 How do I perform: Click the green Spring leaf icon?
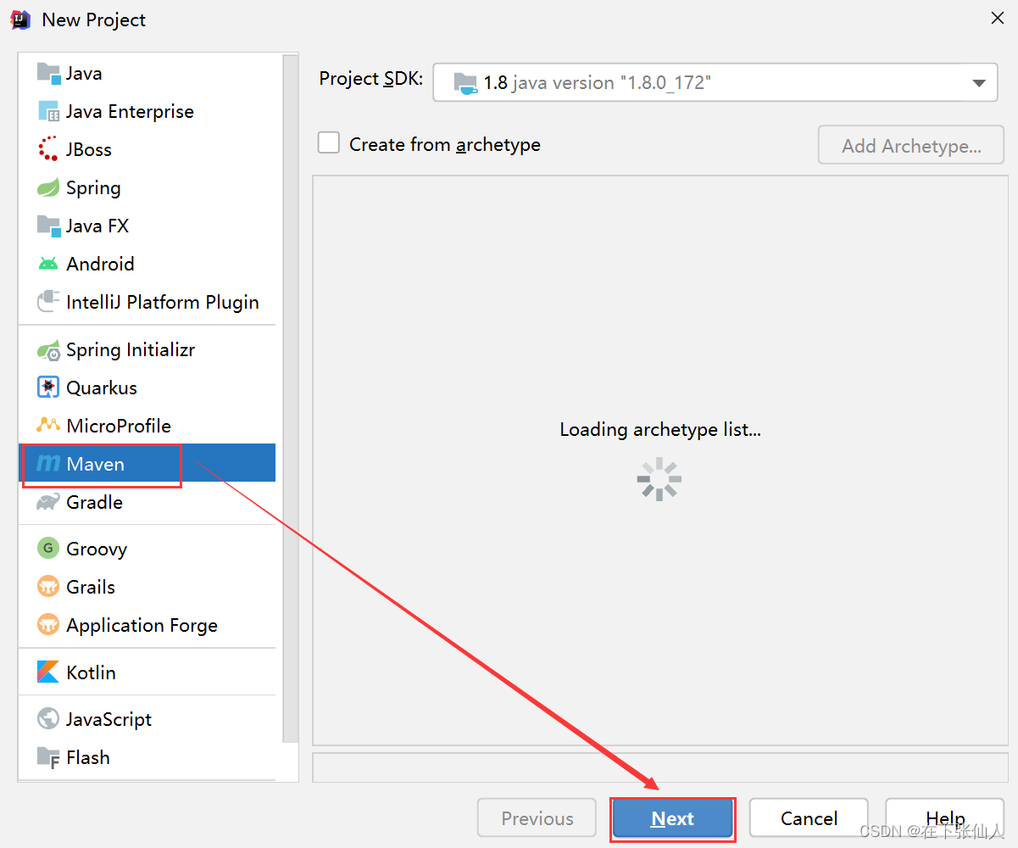48,187
